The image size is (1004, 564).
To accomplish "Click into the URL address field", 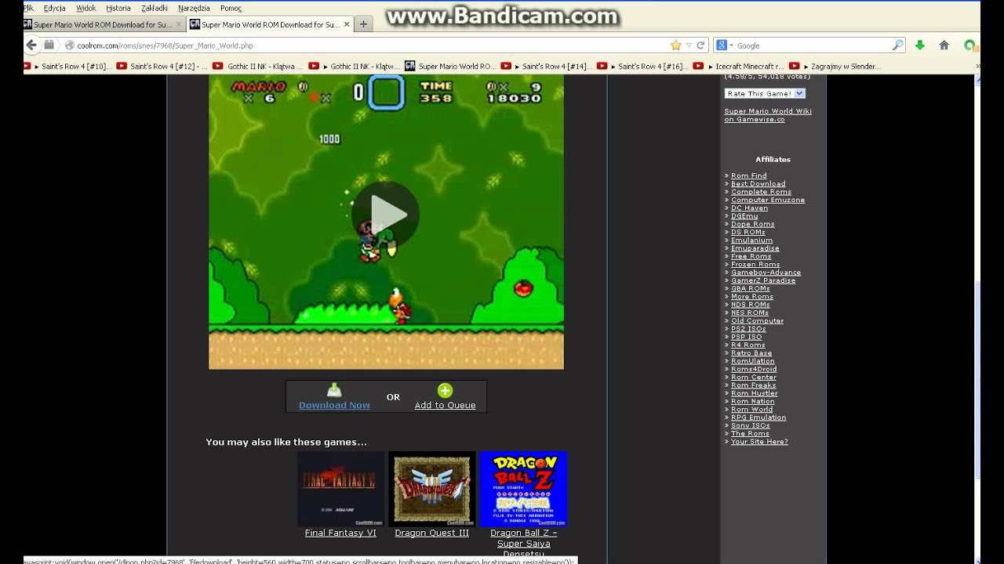I will pyautogui.click(x=369, y=45).
